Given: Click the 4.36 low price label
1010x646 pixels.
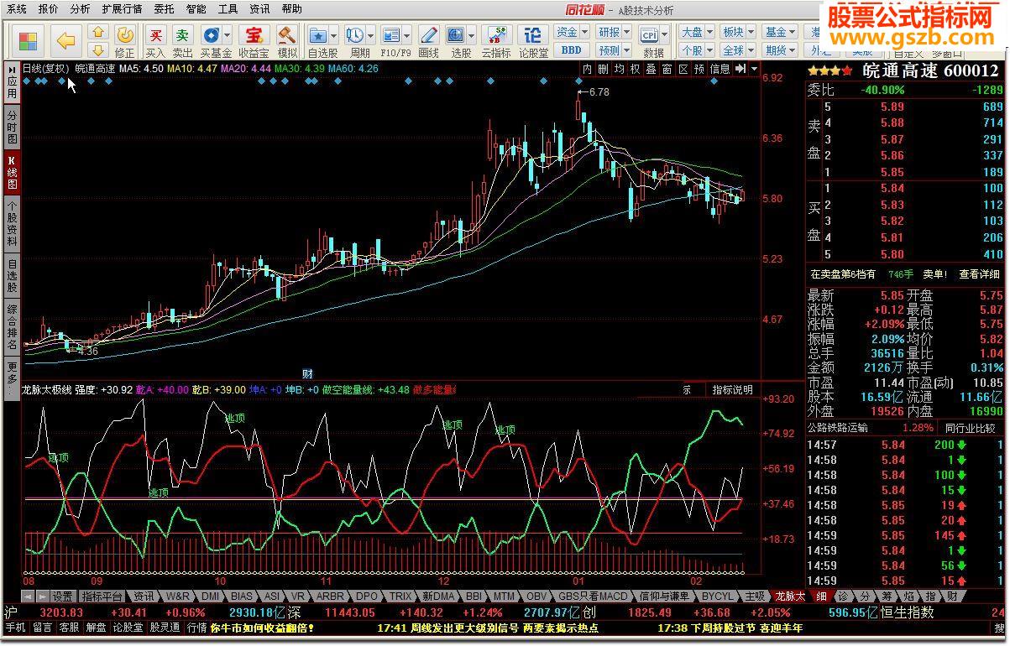Looking at the screenshot, I should [x=88, y=352].
